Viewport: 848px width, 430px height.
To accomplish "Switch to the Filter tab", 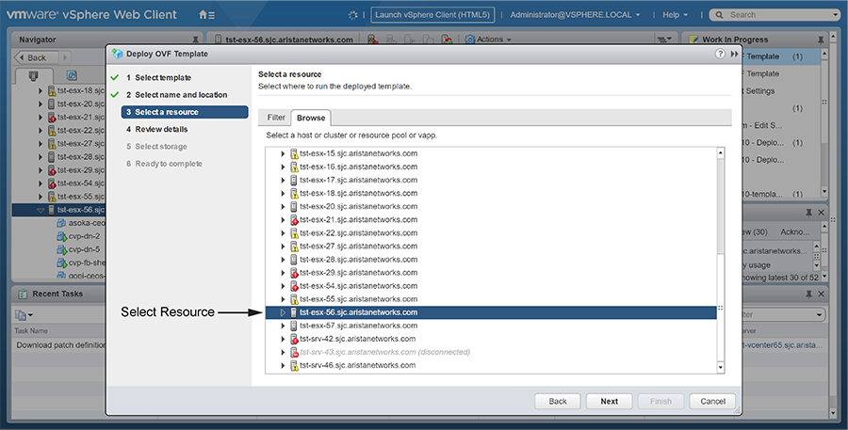I will [x=276, y=118].
